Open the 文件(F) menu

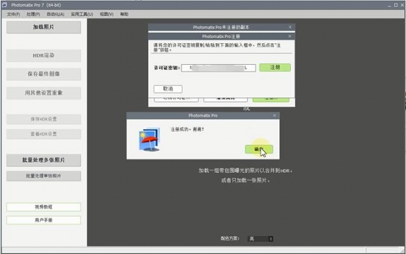click(14, 14)
